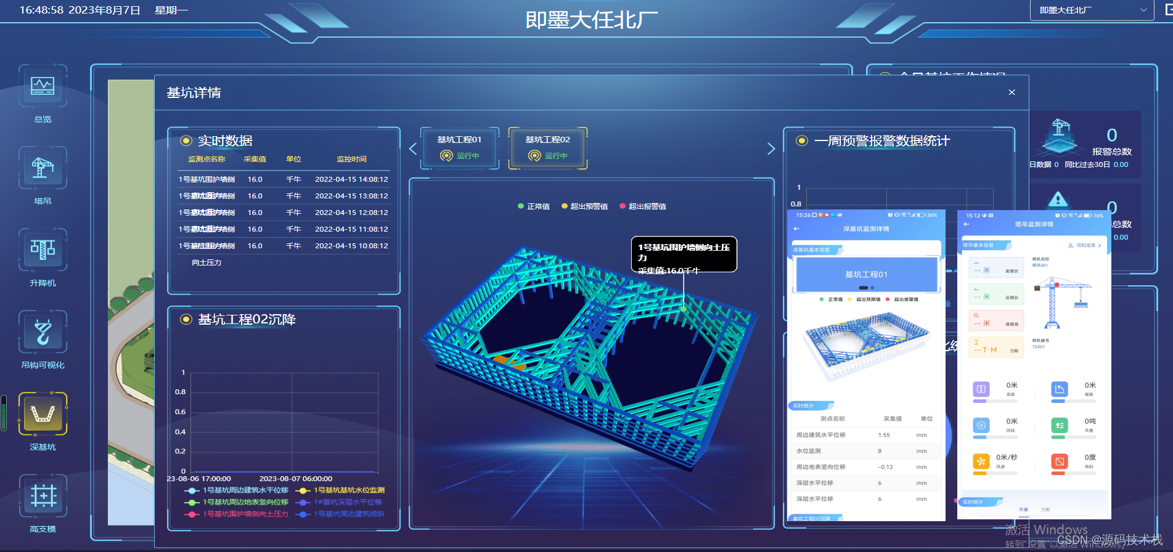Click the 倾斜 progress bar in crane screen

[x=1073, y=473]
